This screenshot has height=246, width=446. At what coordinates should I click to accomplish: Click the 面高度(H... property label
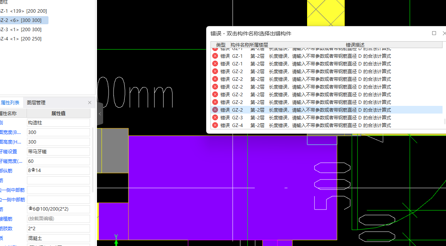(11, 142)
